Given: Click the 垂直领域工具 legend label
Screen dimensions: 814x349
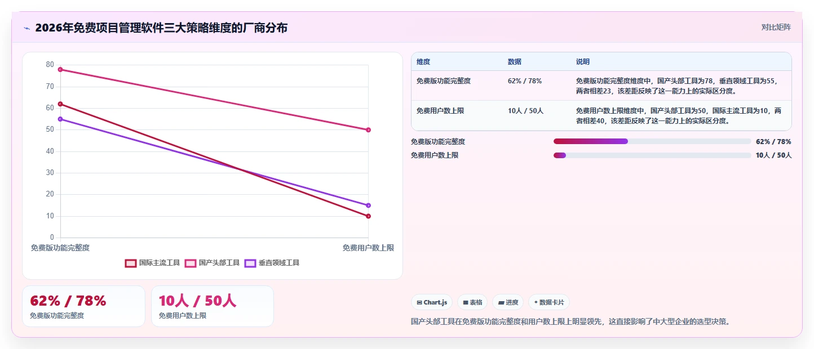Looking at the screenshot, I should (x=279, y=263).
